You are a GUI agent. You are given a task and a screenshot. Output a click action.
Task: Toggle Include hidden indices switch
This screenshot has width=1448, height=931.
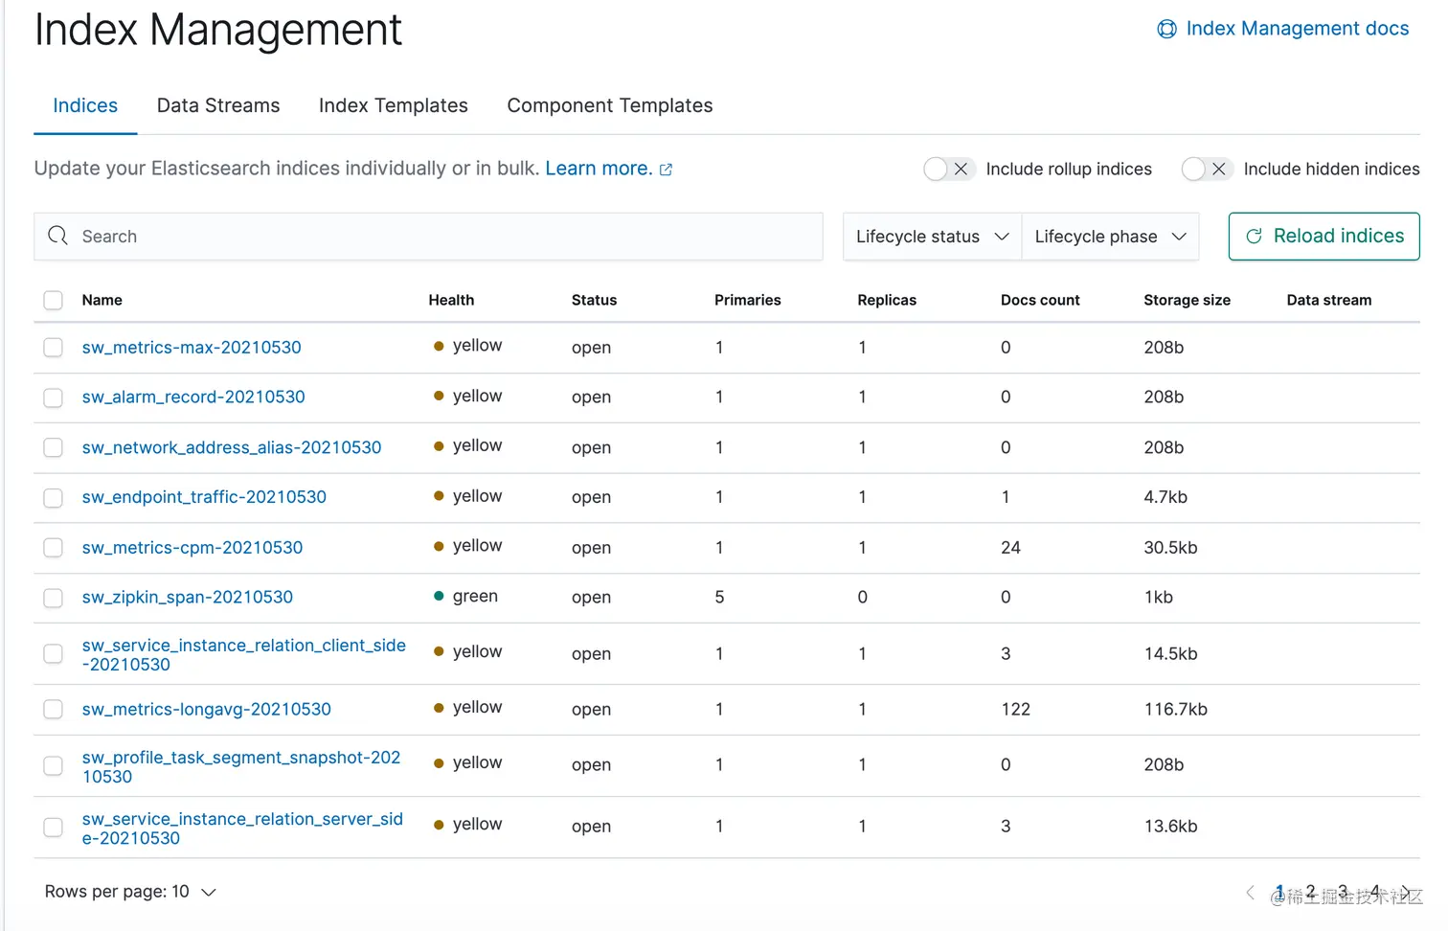pyautogui.click(x=1206, y=170)
